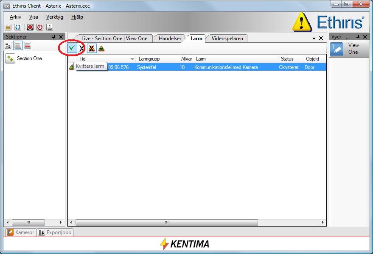Click the red record button icon
The height and width of the screenshot is (254, 373).
pyautogui.click(x=30, y=27)
